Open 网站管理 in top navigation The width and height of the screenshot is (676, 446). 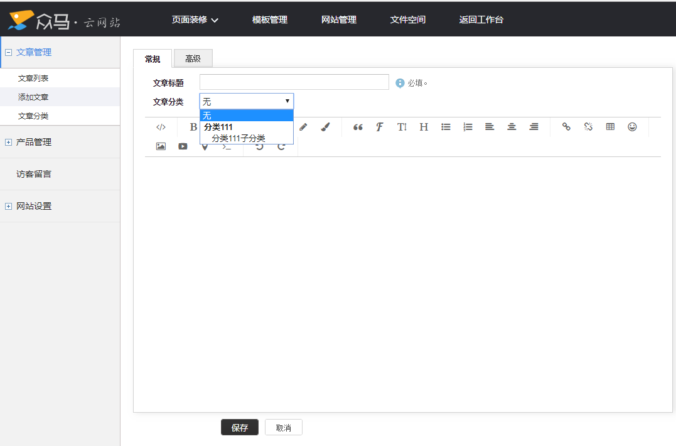click(x=339, y=20)
